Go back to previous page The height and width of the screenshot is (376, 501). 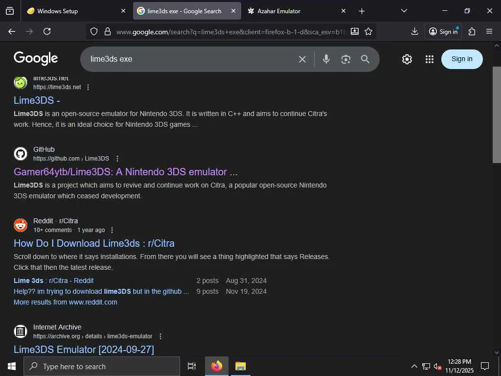[12, 31]
